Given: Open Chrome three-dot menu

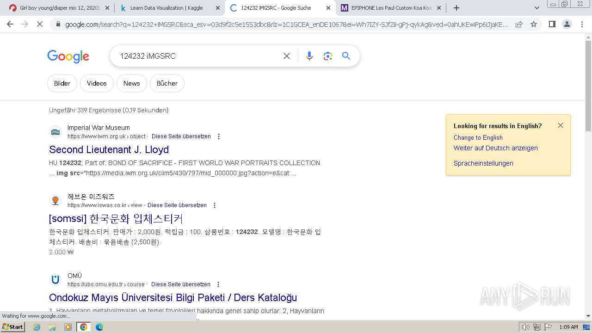Looking at the screenshot, I should 582,24.
